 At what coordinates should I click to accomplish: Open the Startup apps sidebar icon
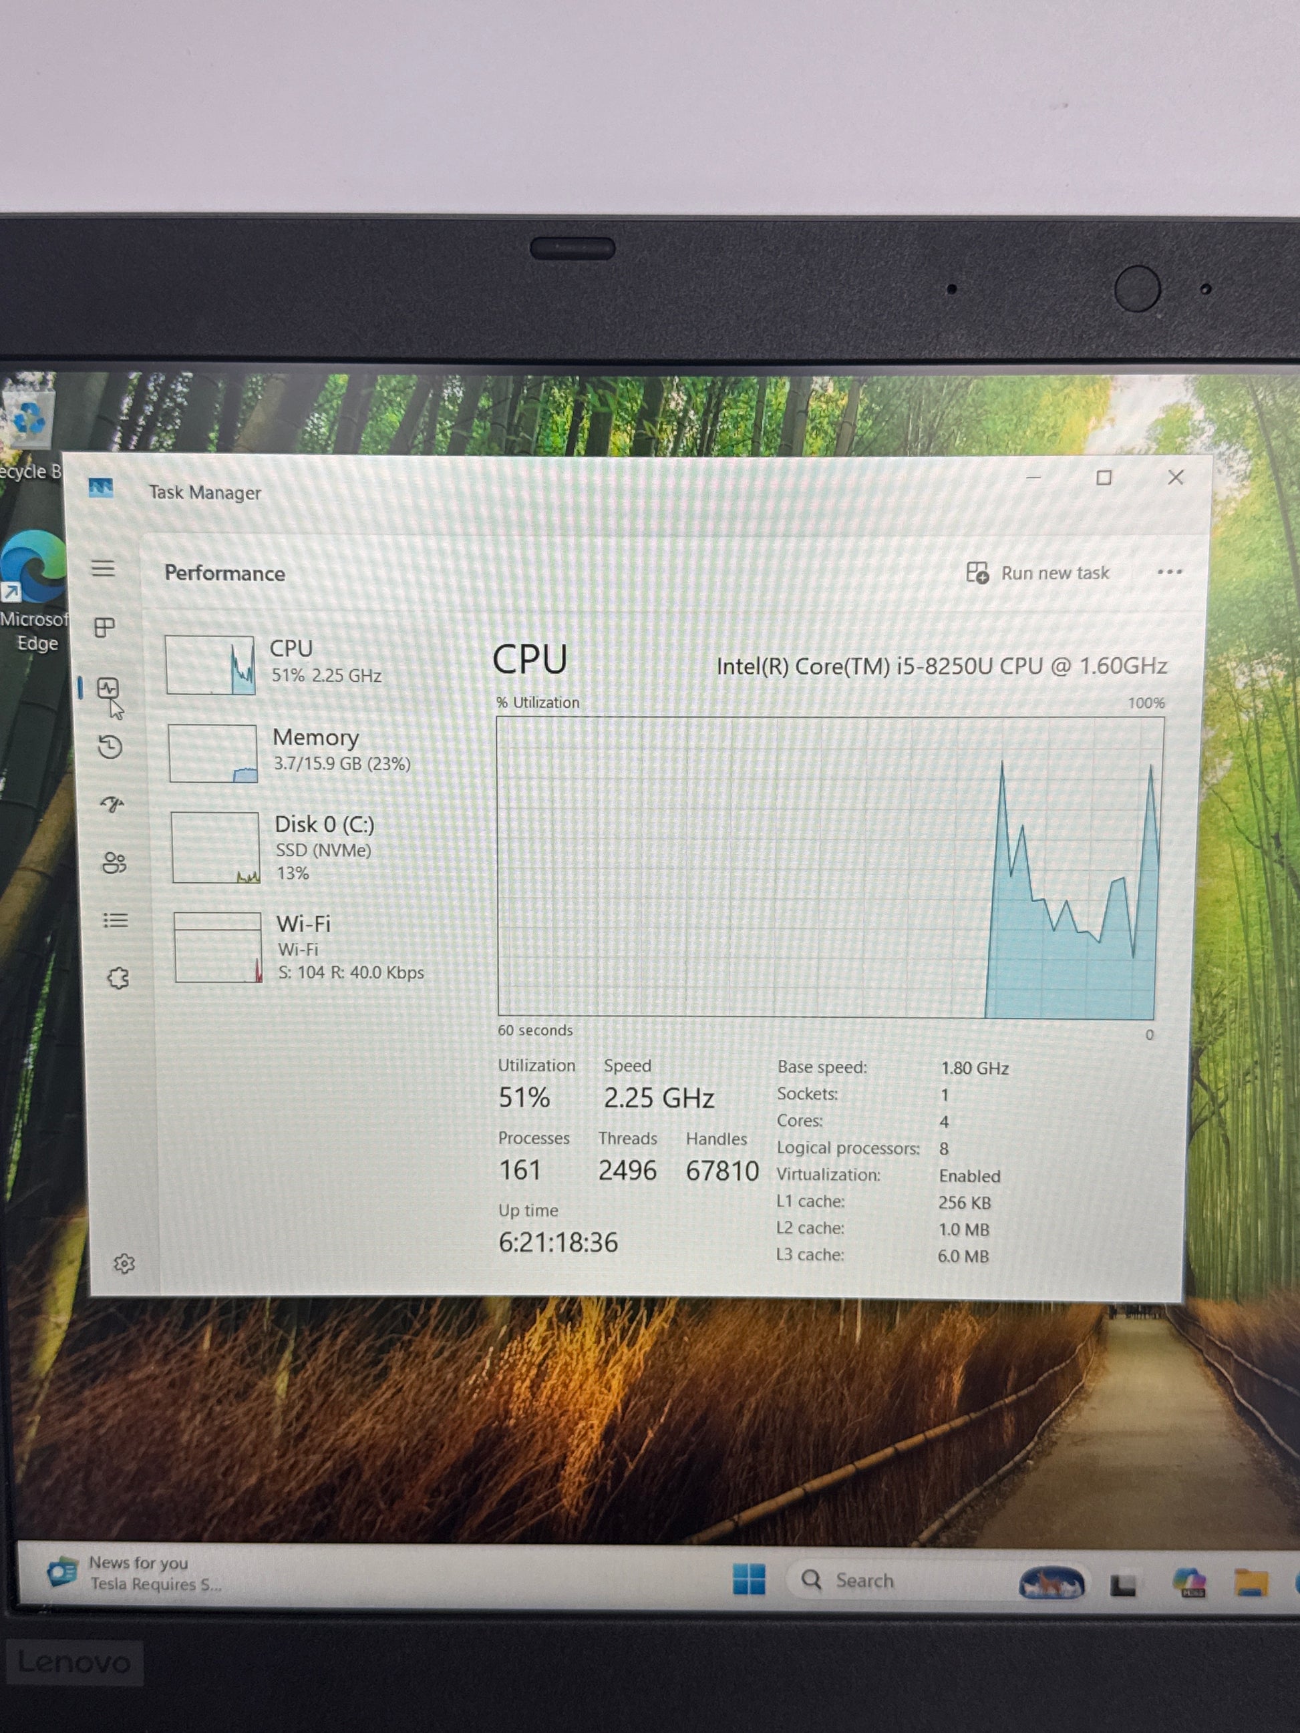[112, 804]
